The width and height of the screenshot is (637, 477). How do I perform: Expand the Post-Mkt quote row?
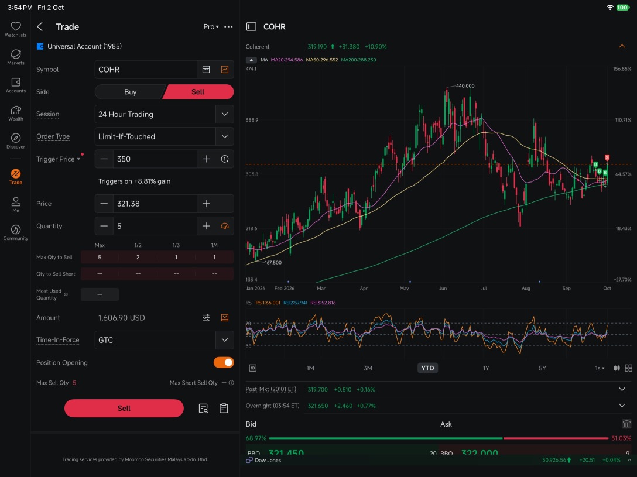(622, 389)
